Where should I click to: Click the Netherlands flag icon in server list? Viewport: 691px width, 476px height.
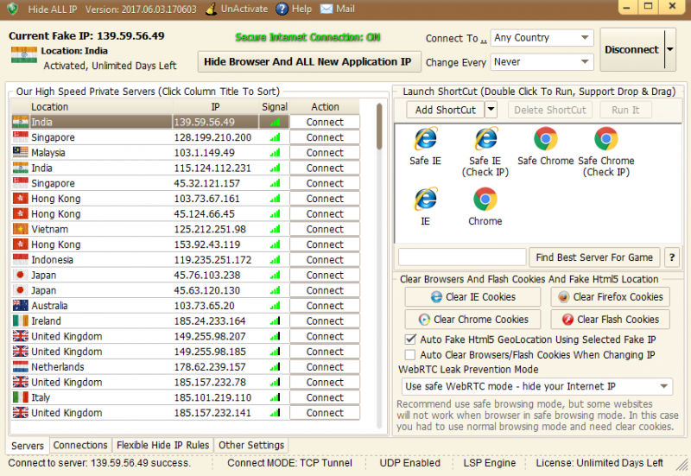point(20,366)
